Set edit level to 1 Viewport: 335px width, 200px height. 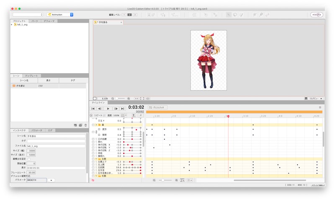pos(124,15)
